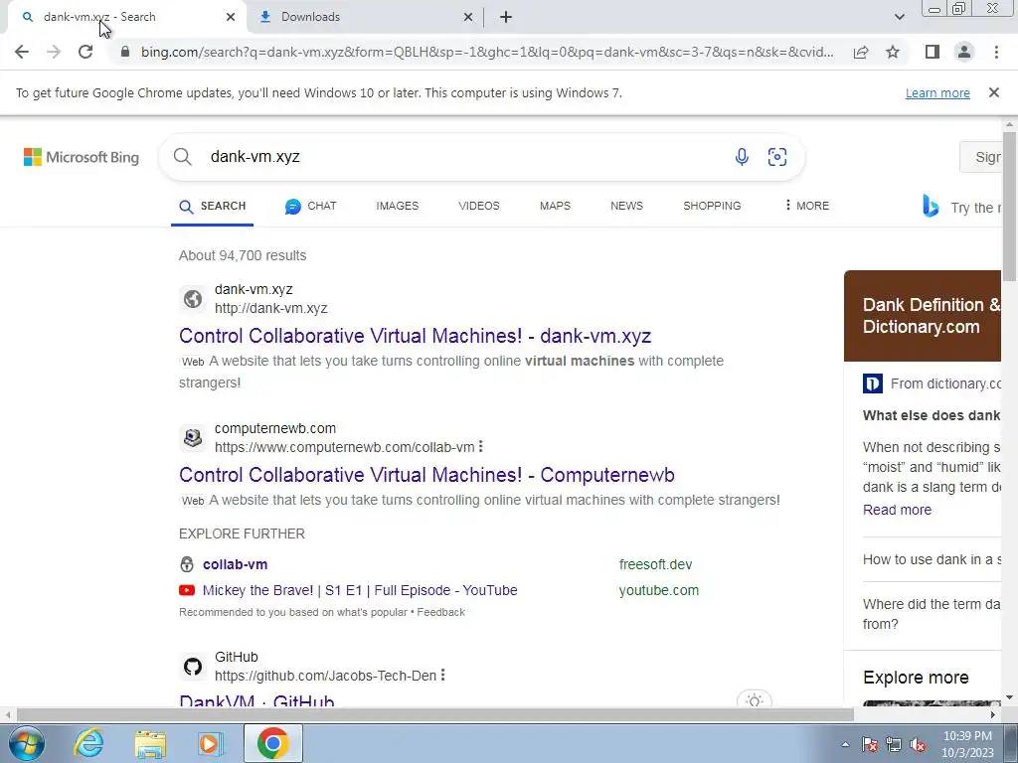
Task: Open Windows Media Player from taskbar
Action: [x=210, y=743]
